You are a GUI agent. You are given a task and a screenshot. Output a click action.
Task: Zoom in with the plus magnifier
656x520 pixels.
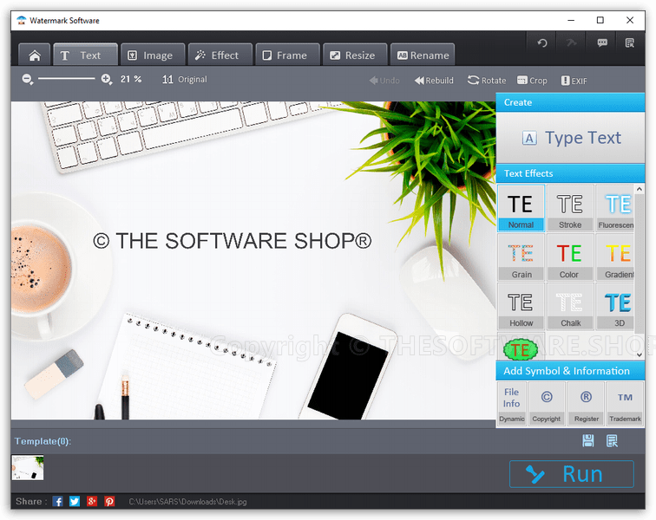[x=107, y=79]
